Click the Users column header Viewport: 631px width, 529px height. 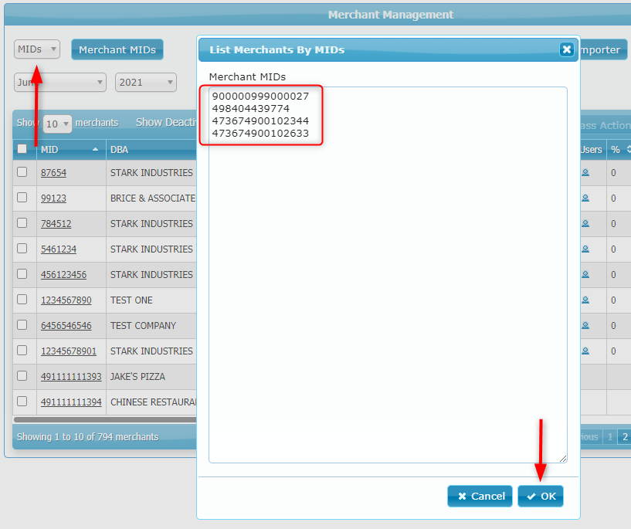(593, 150)
